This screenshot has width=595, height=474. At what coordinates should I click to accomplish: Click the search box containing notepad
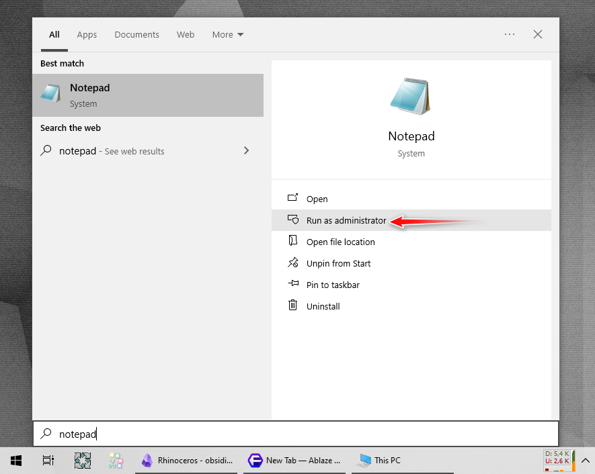pos(296,434)
